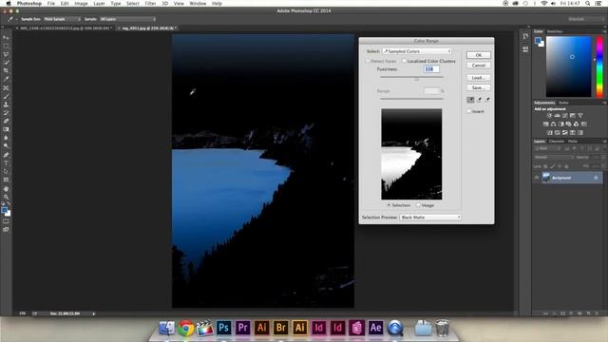The image size is (608, 342).
Task: Select the Selection radio button
Action: point(389,205)
